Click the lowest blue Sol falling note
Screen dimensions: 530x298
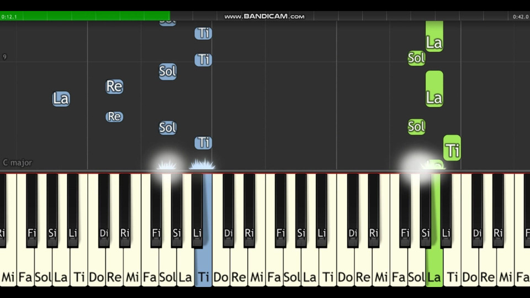click(168, 127)
